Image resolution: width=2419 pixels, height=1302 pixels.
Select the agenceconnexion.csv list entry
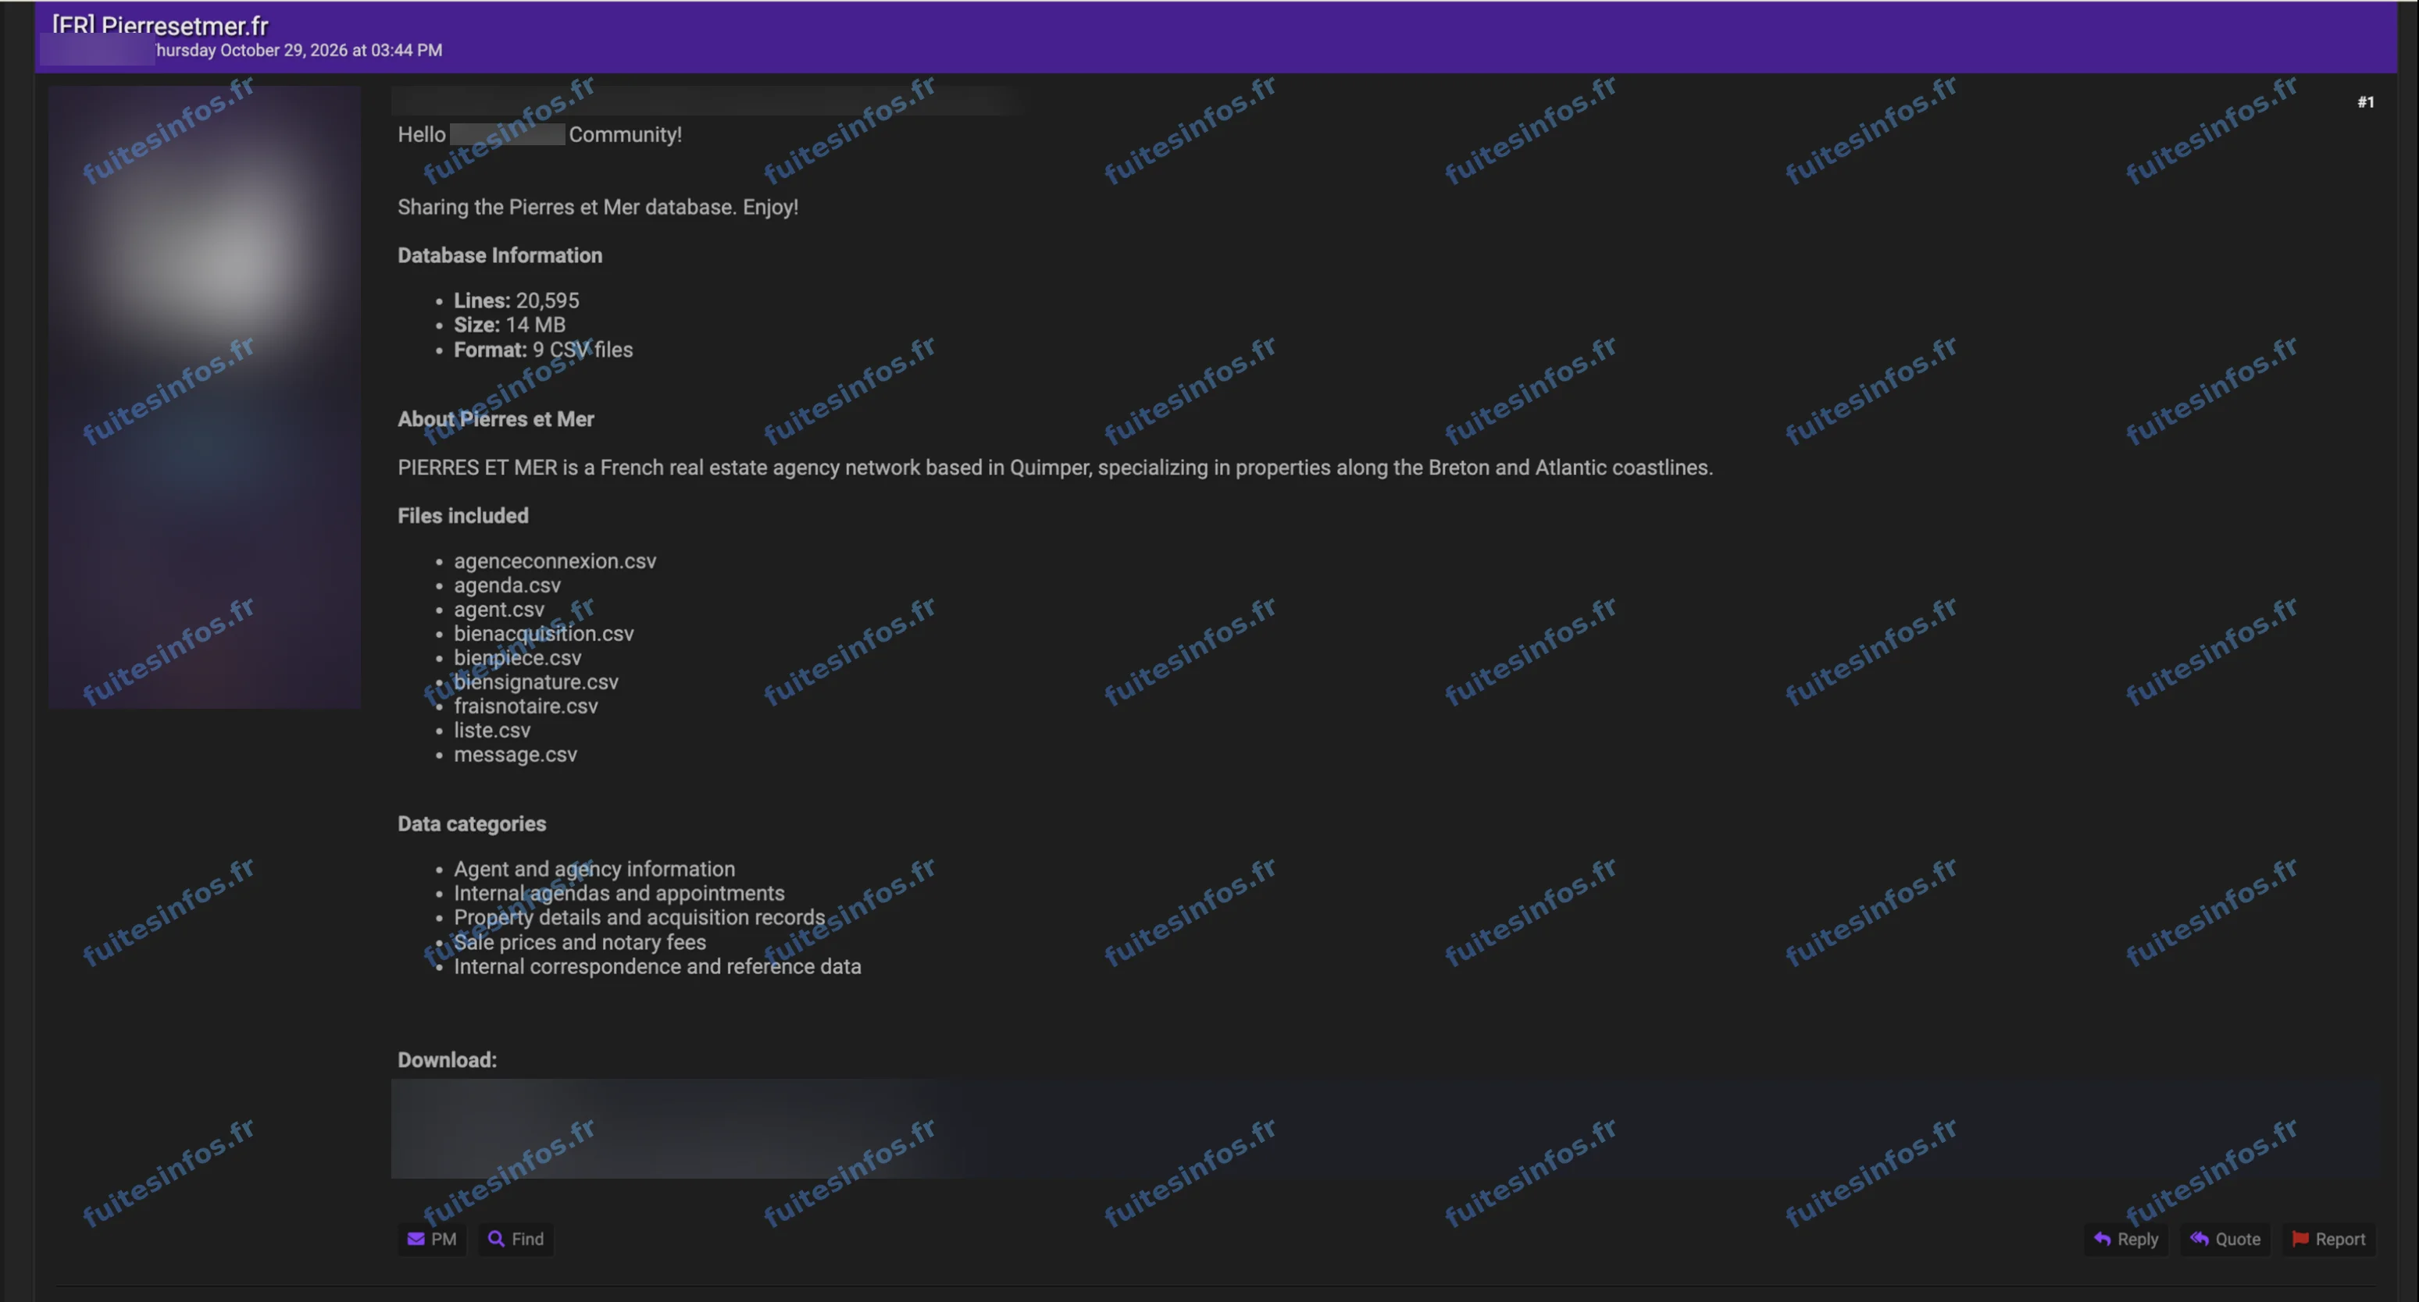tap(555, 560)
